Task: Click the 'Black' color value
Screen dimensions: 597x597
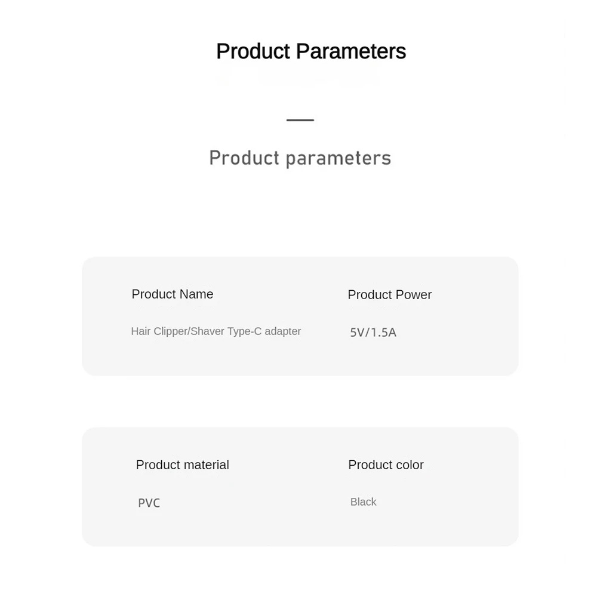Action: tap(363, 502)
